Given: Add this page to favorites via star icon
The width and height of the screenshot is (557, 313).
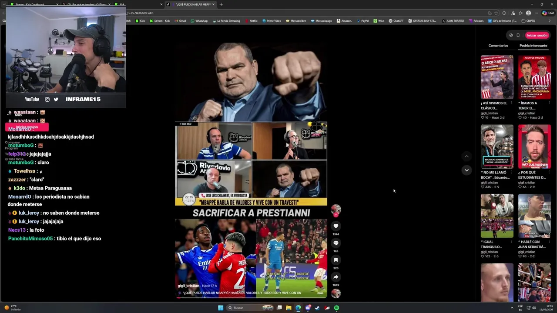Looking at the screenshot, I should click(x=496, y=13).
